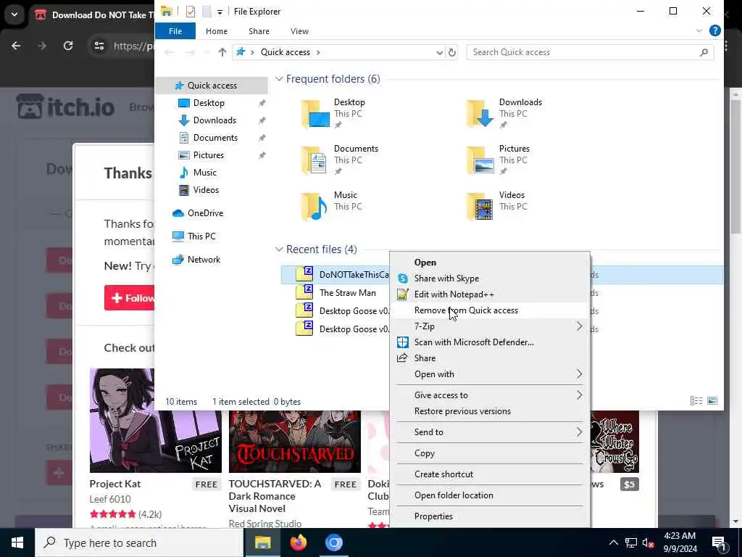
Task: Click the New folder quick toolbar icon
Action: pyautogui.click(x=207, y=12)
